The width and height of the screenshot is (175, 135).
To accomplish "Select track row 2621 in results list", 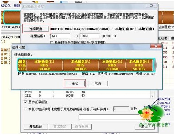I will (x=55, y=96).
